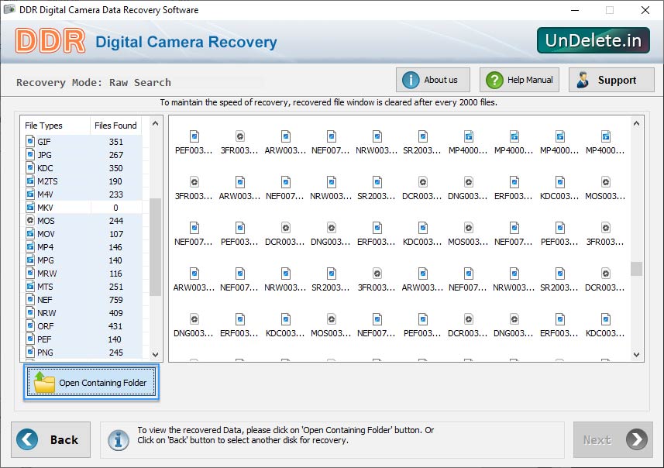Click the File Types column header

(43, 126)
